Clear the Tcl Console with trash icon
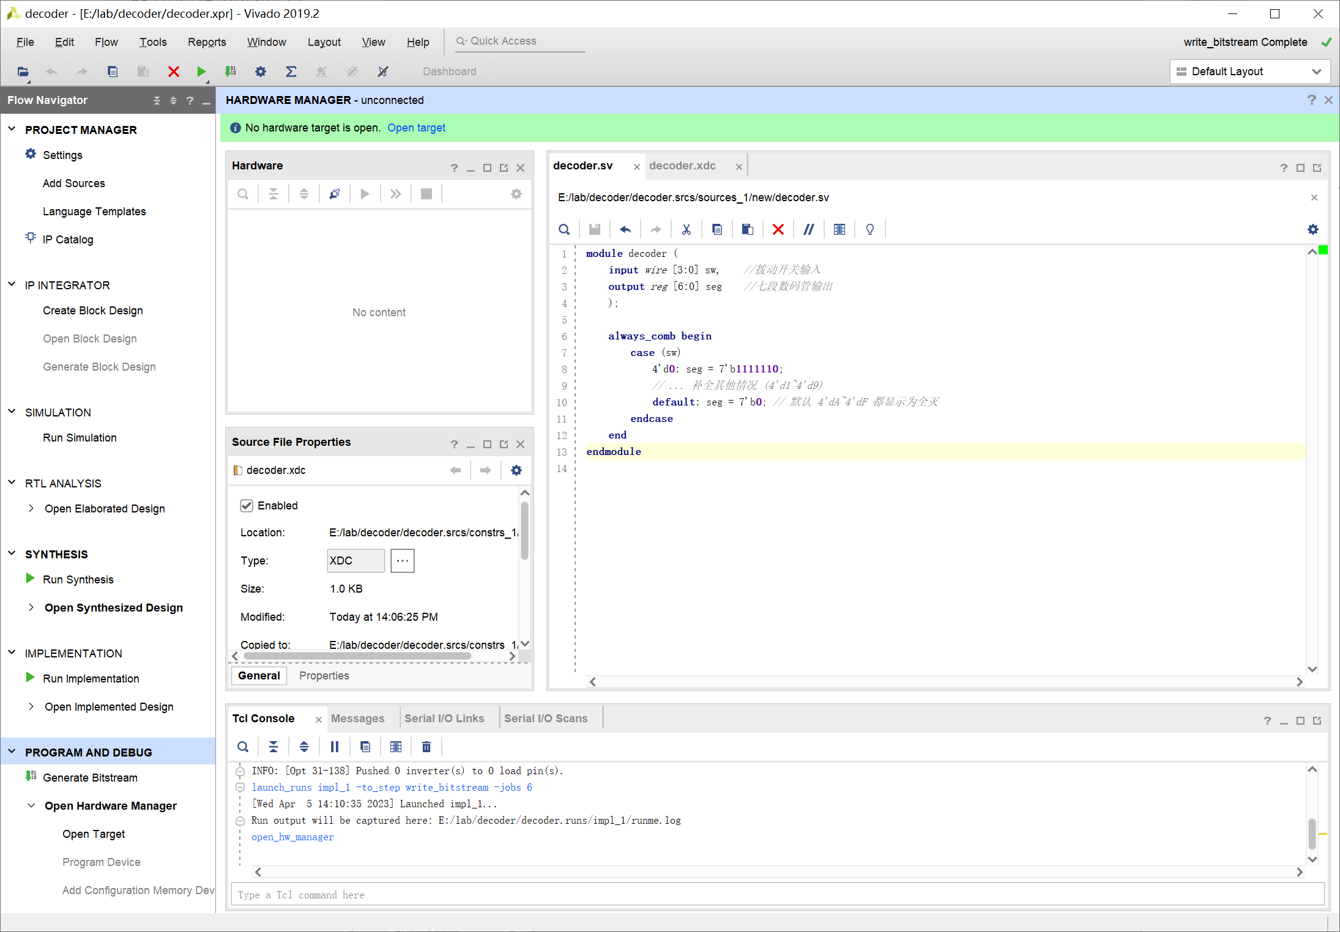This screenshot has height=932, width=1340. [426, 747]
